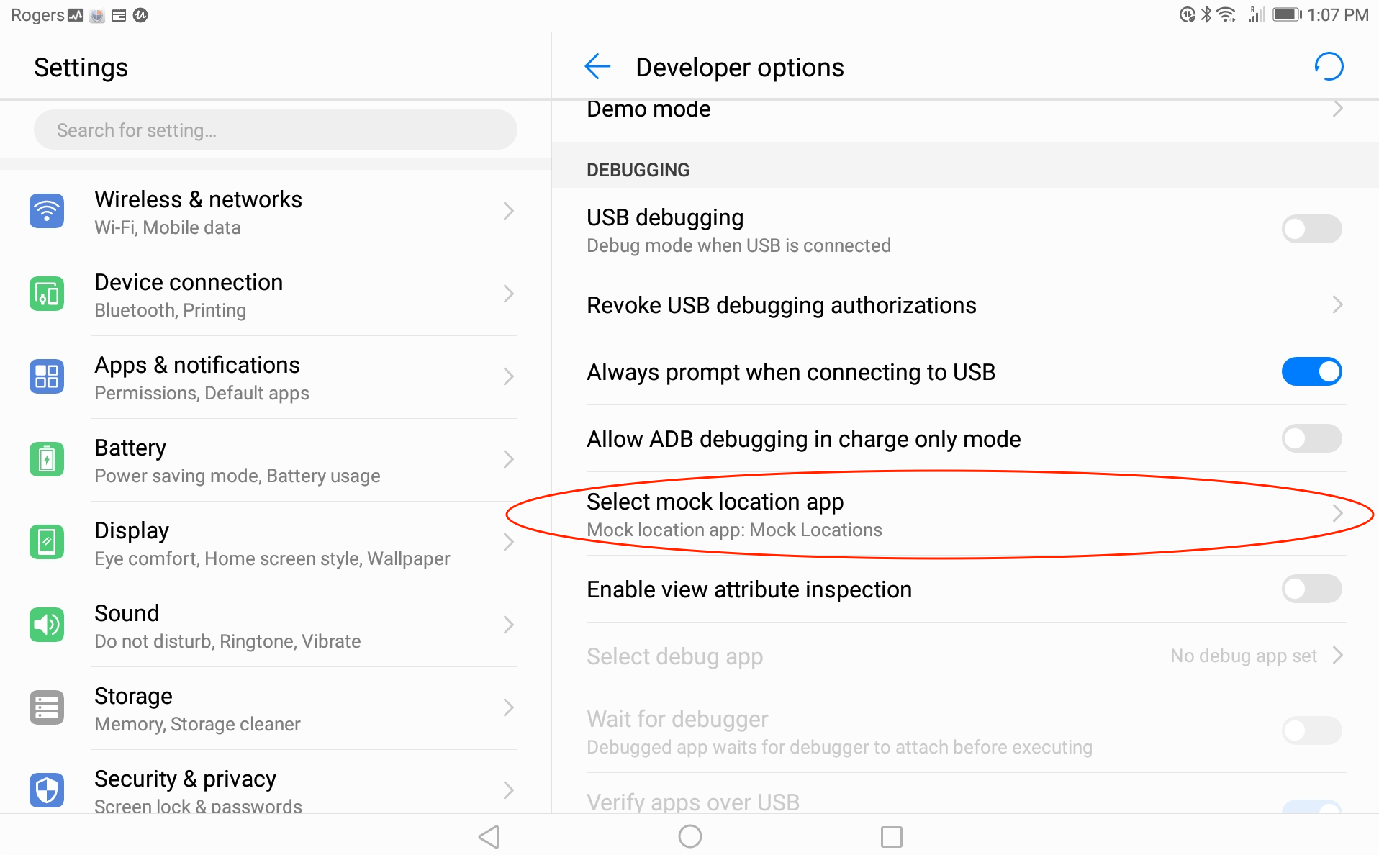
Task: Open Revoke USB debugging authorizations chevron
Action: [1337, 305]
